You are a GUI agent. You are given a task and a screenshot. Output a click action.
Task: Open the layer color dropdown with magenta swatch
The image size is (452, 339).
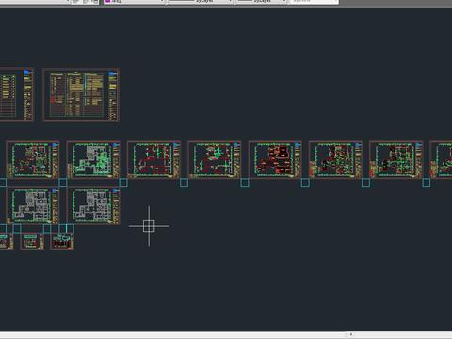135,2
